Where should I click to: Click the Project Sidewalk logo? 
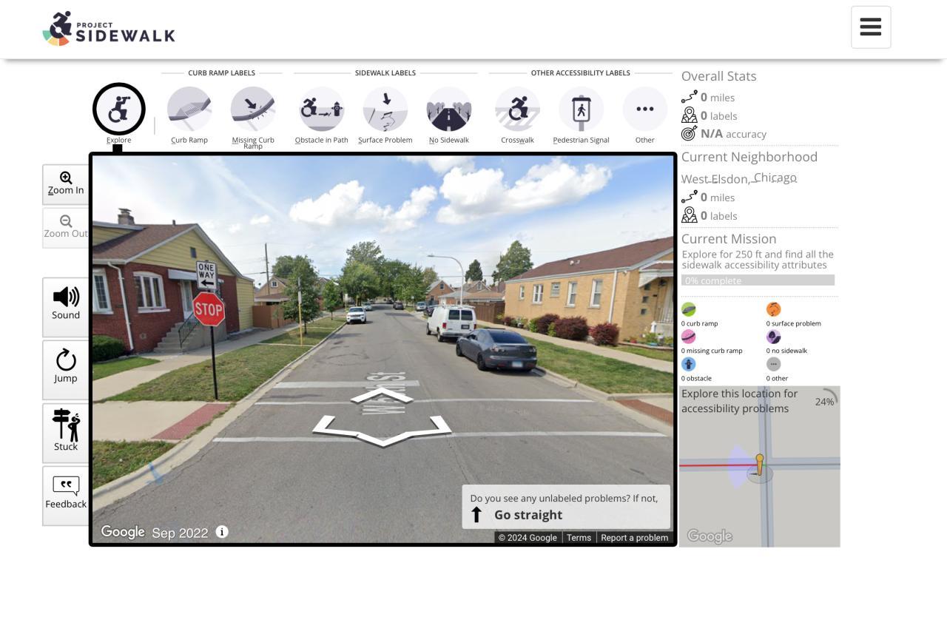109,29
